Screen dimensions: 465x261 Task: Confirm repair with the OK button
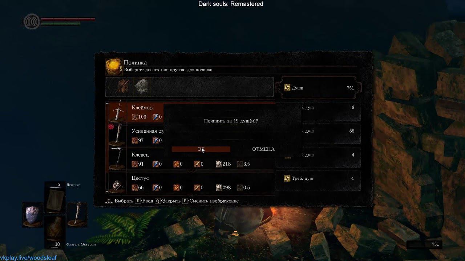tap(201, 149)
